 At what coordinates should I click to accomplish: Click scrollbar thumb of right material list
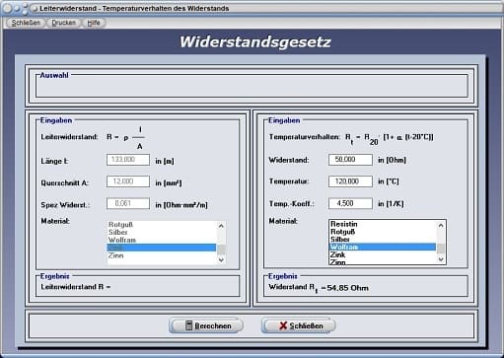coord(441,249)
